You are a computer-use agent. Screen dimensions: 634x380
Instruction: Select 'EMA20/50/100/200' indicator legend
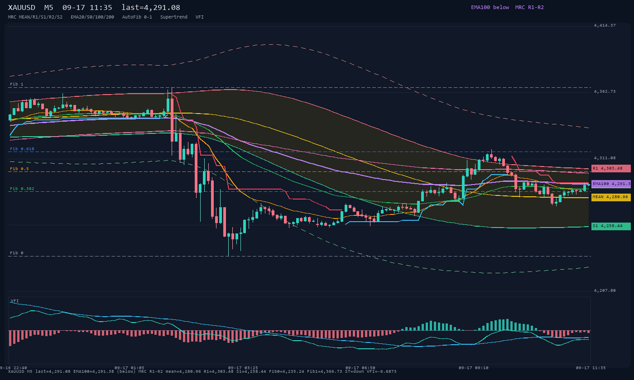(x=92, y=17)
